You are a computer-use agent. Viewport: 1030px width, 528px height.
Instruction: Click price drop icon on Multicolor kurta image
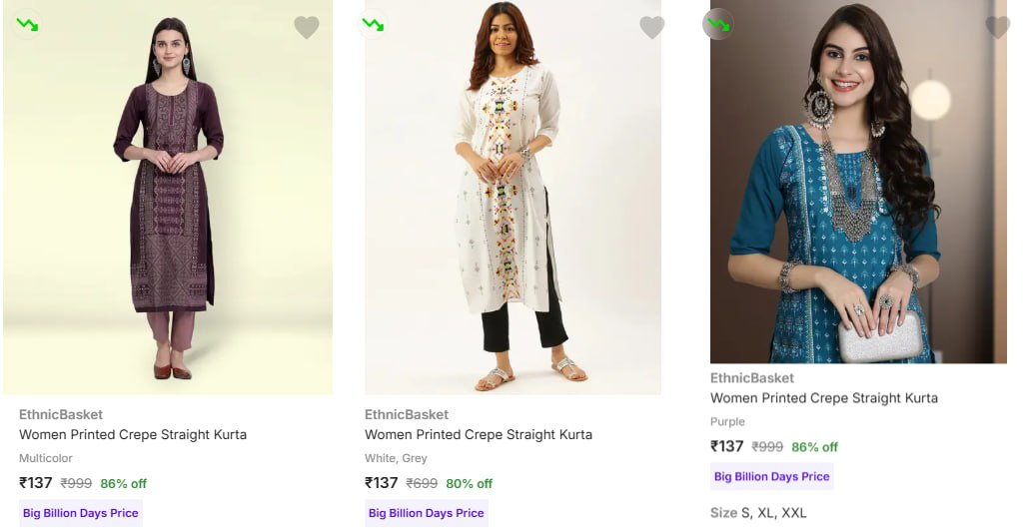(x=27, y=24)
